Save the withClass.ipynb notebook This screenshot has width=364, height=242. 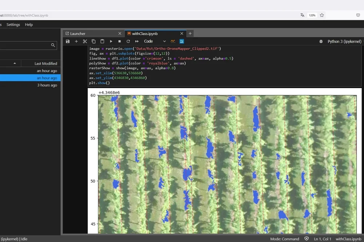click(68, 41)
